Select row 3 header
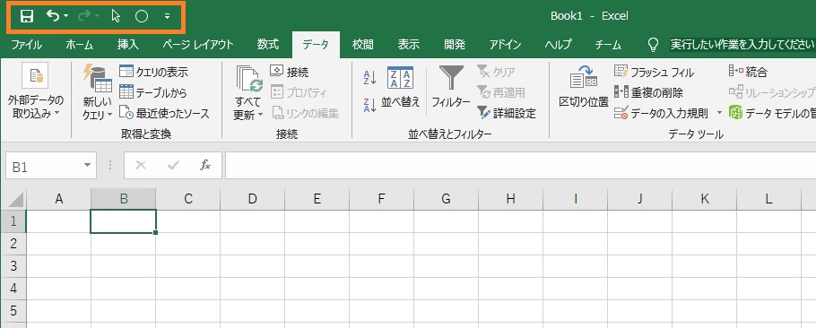Screen dimensions: 816x328 [x=13, y=266]
